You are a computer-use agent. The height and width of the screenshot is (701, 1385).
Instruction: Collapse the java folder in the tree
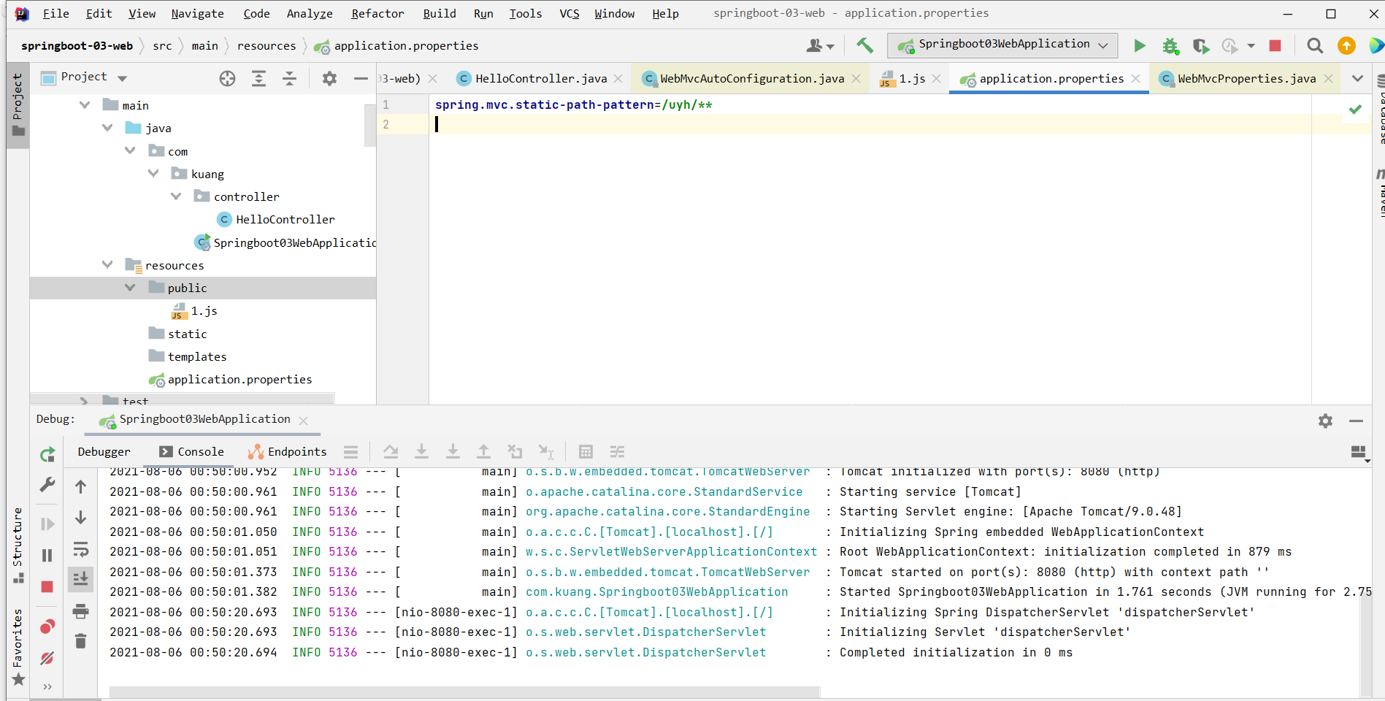[x=107, y=128]
